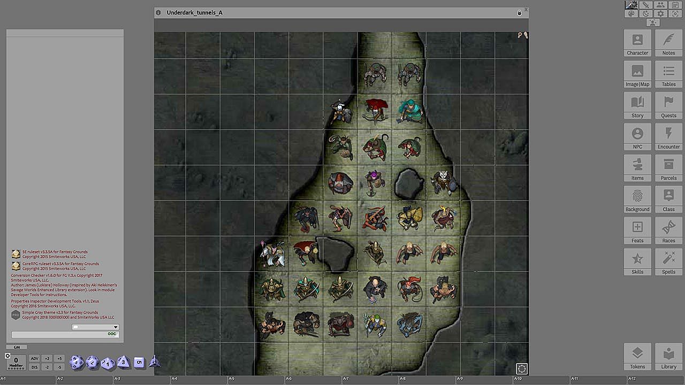This screenshot has height=385, width=685.
Task: Click the target frame icon in top toolbar
Action: [x=675, y=13]
